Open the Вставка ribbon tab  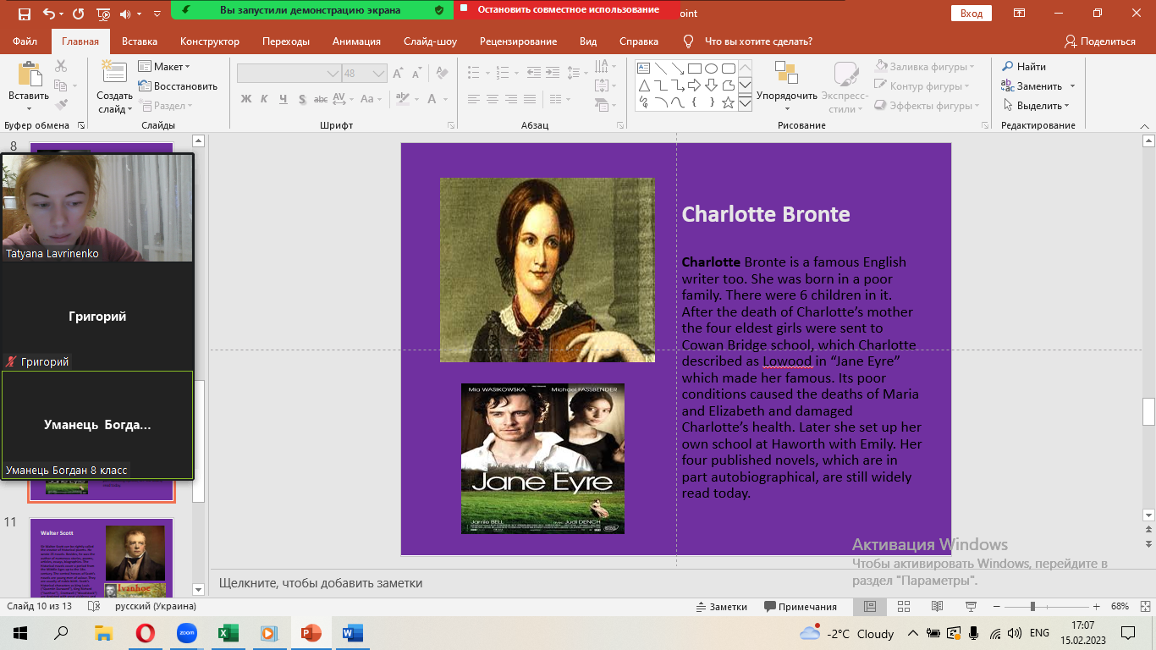click(x=140, y=41)
